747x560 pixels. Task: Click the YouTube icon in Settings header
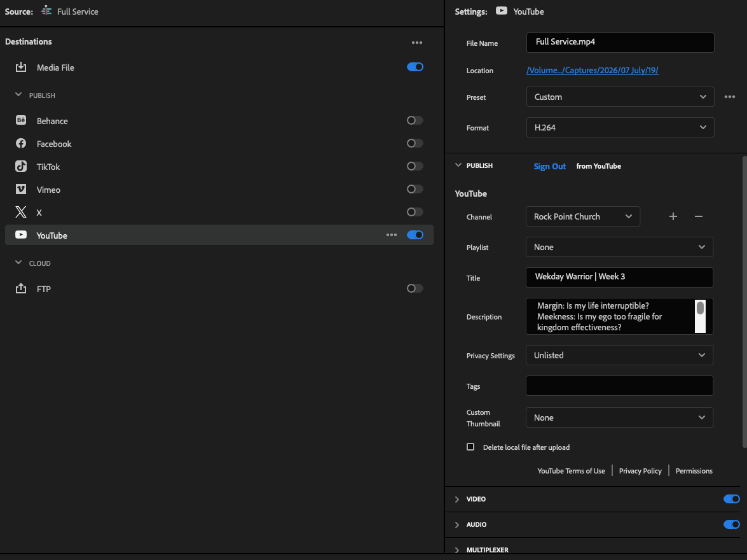[501, 10]
